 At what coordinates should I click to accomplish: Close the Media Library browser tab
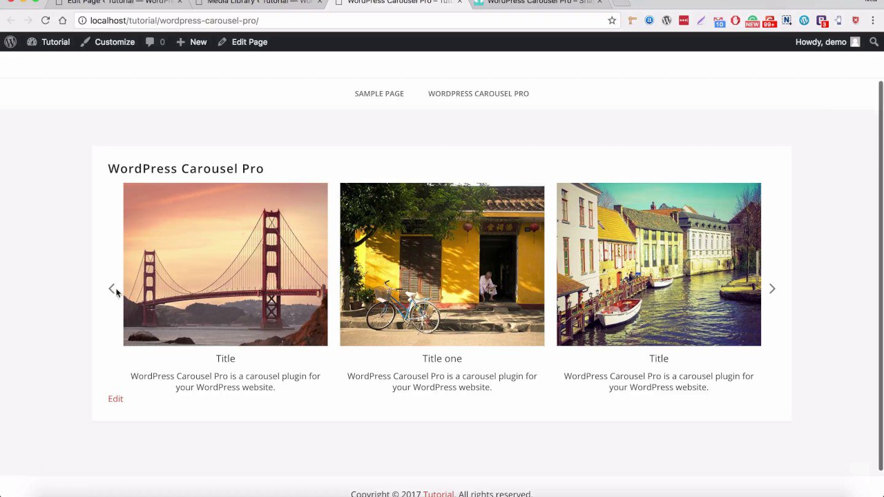tap(319, 2)
